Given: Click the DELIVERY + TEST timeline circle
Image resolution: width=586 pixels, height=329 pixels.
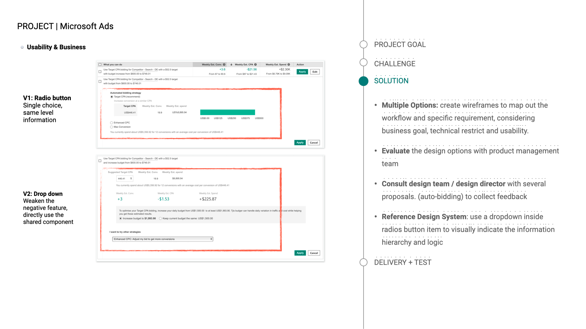Looking at the screenshot, I should tap(364, 262).
